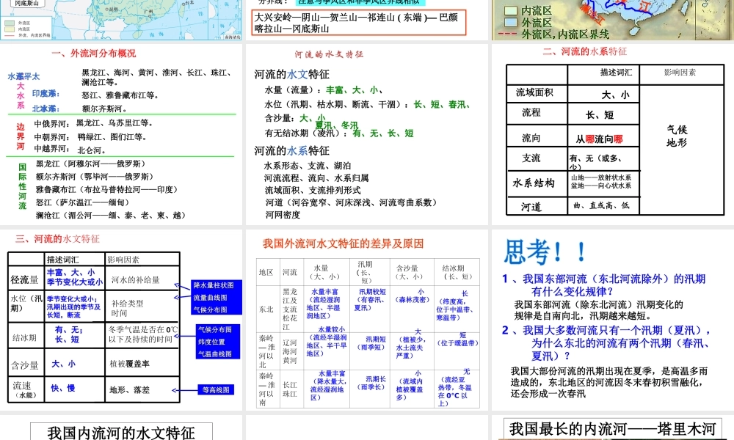Click the 流速（水能） table cell
Image resolution: width=734 pixels, height=440 pixels.
click(x=26, y=389)
